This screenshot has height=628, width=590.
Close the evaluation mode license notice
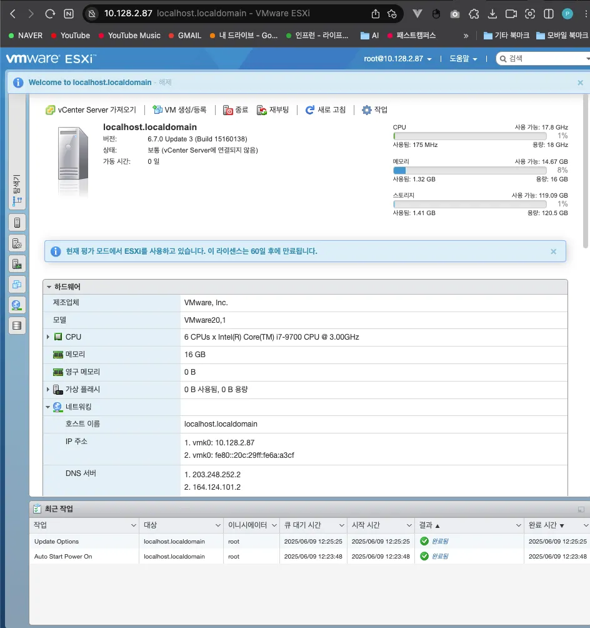553,251
